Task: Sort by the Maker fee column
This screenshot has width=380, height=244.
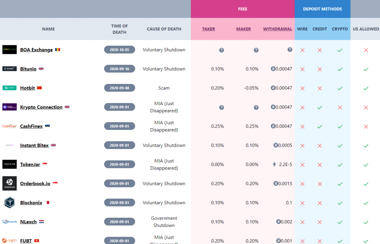Action: pyautogui.click(x=243, y=29)
